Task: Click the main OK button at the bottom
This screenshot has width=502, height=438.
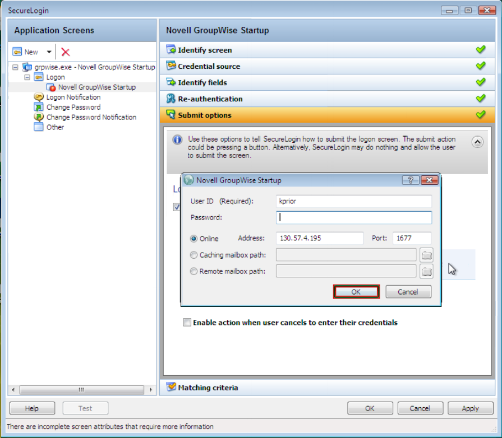Action: [x=370, y=408]
